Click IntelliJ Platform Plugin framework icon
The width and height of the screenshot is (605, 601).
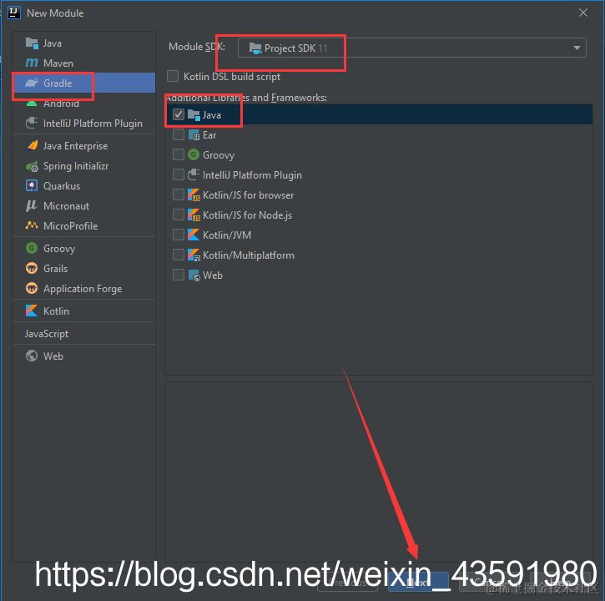194,174
